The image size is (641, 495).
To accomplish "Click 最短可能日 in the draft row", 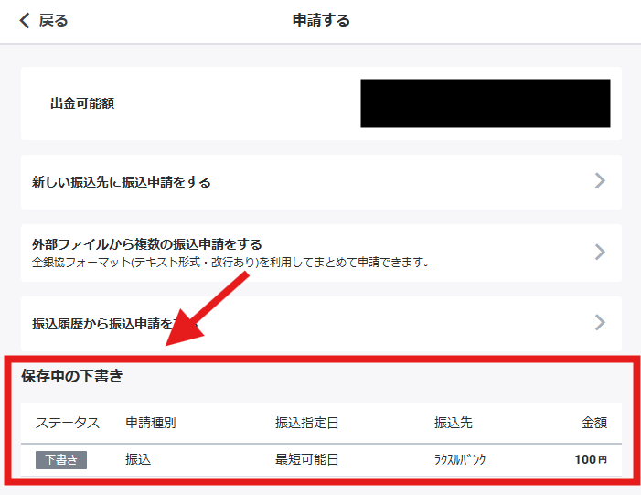I will 306,460.
